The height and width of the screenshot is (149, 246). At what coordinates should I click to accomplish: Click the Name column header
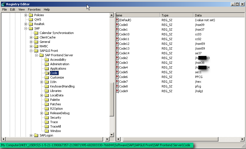pyautogui.click(x=138, y=15)
